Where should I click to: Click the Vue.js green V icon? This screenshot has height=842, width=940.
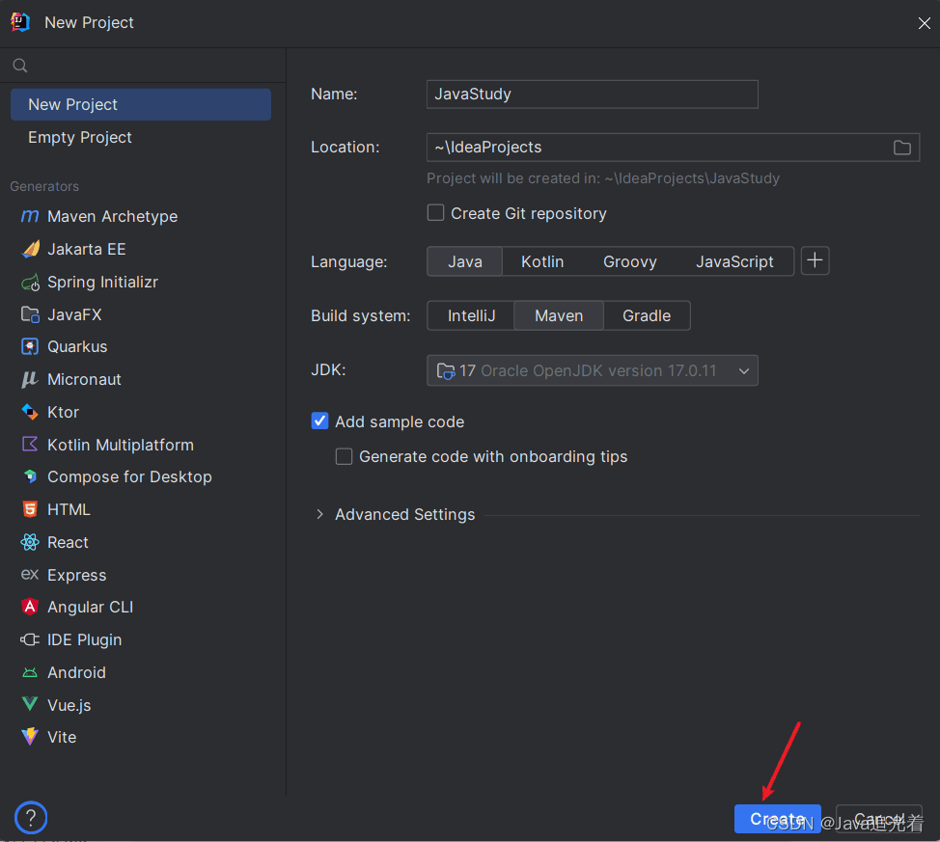tap(30, 704)
